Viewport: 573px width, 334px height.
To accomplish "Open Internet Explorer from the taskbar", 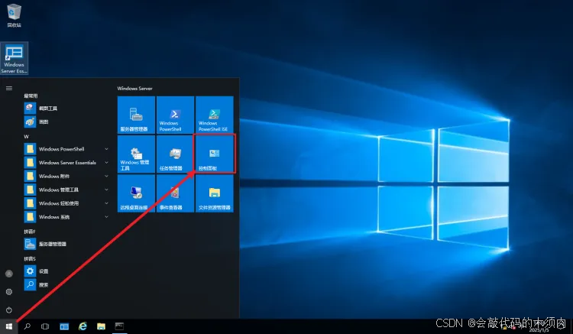I will (83, 326).
